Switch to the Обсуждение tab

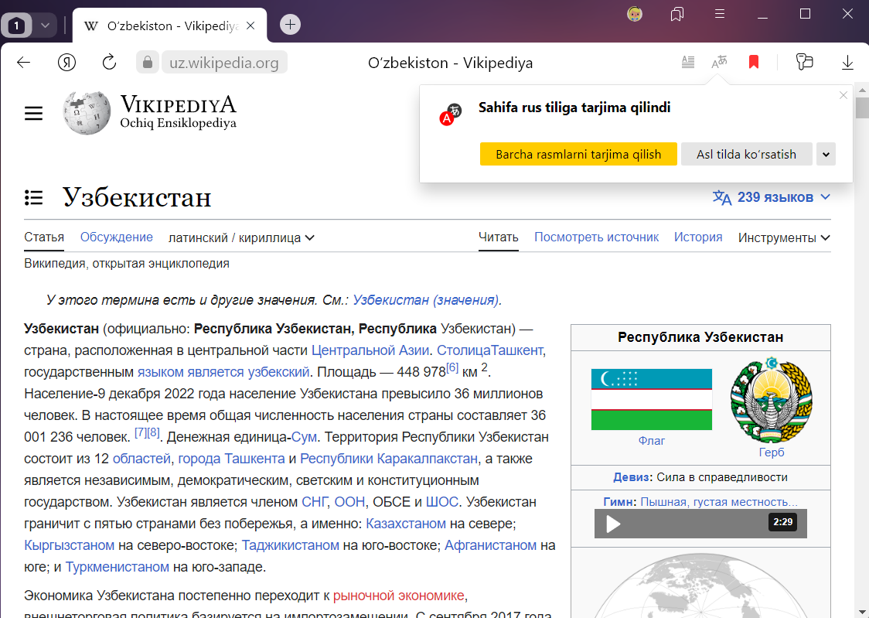coord(117,237)
